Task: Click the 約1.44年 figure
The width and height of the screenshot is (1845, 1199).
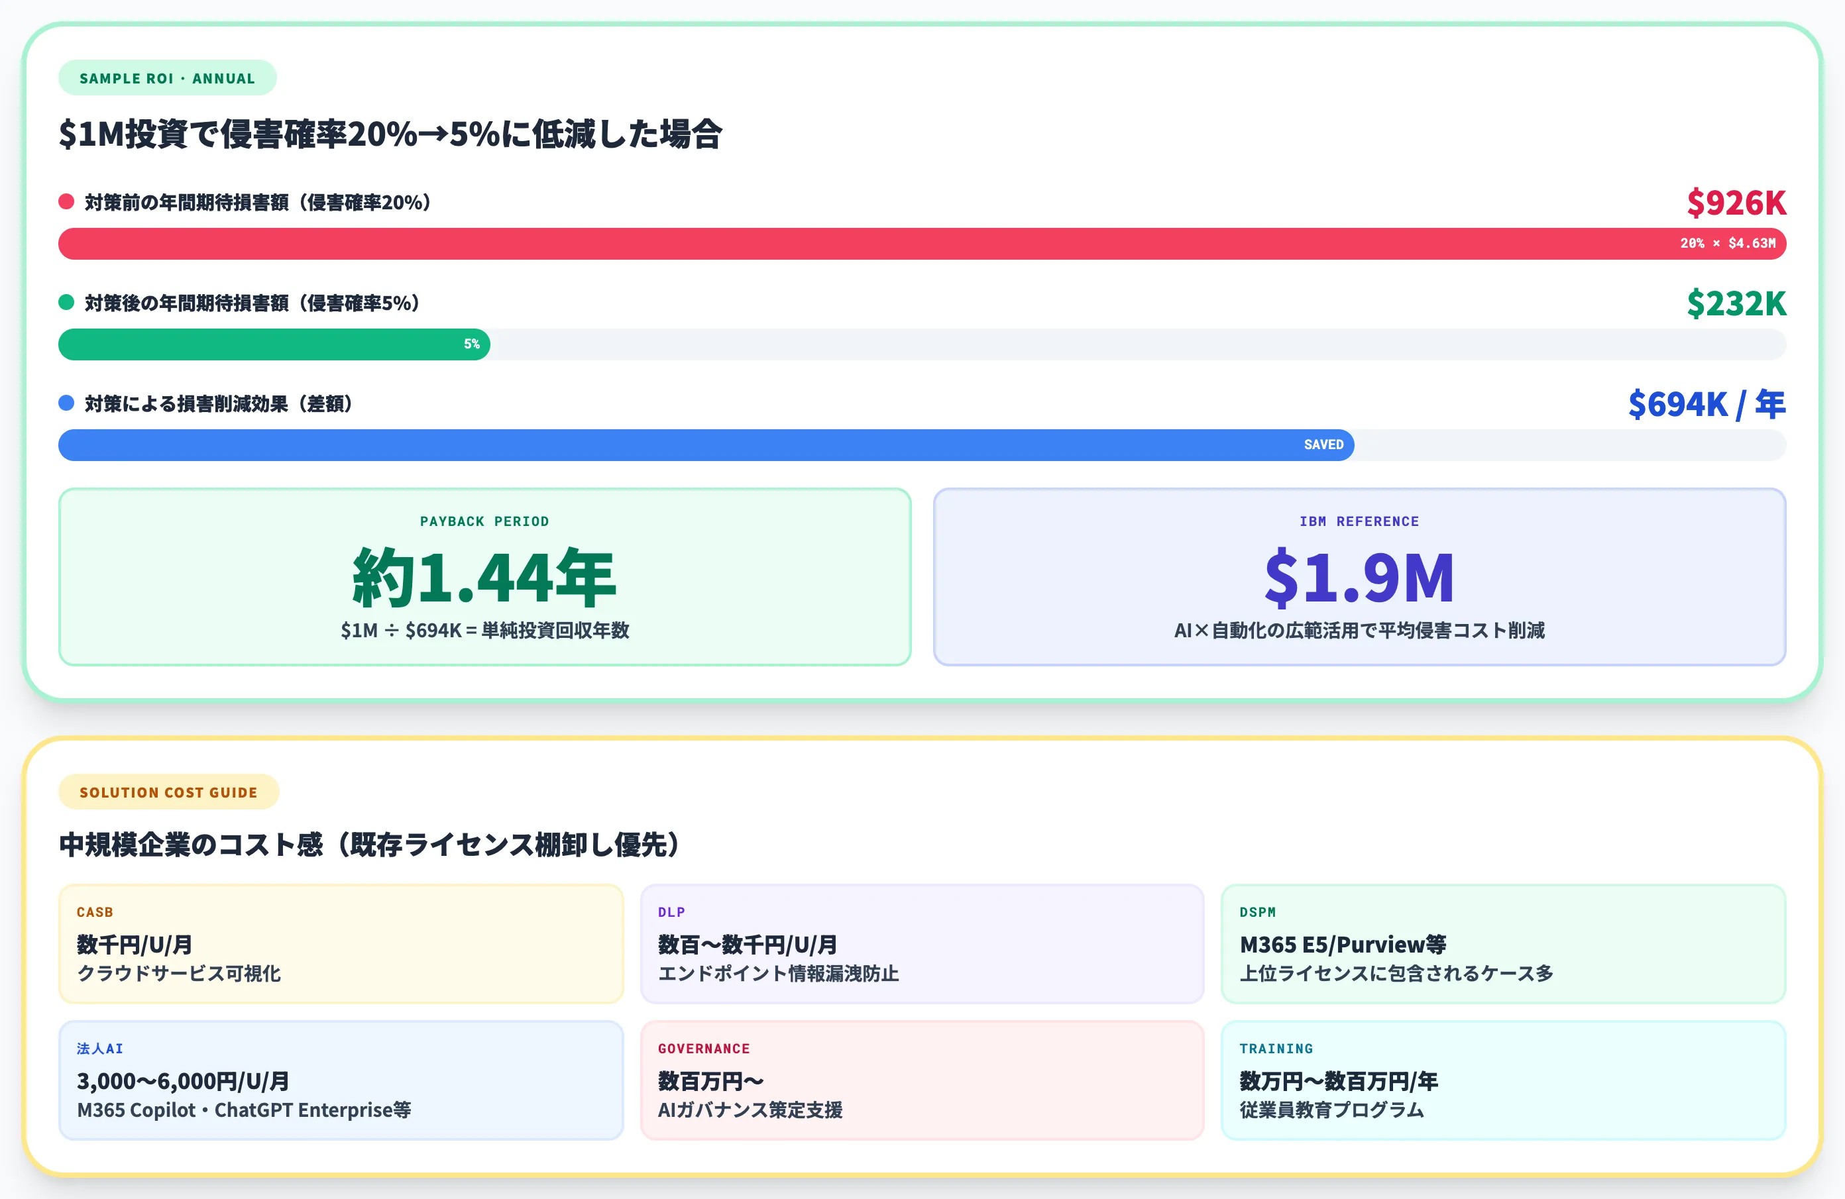Action: (x=484, y=578)
